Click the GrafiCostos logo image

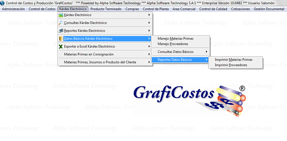tap(189, 100)
